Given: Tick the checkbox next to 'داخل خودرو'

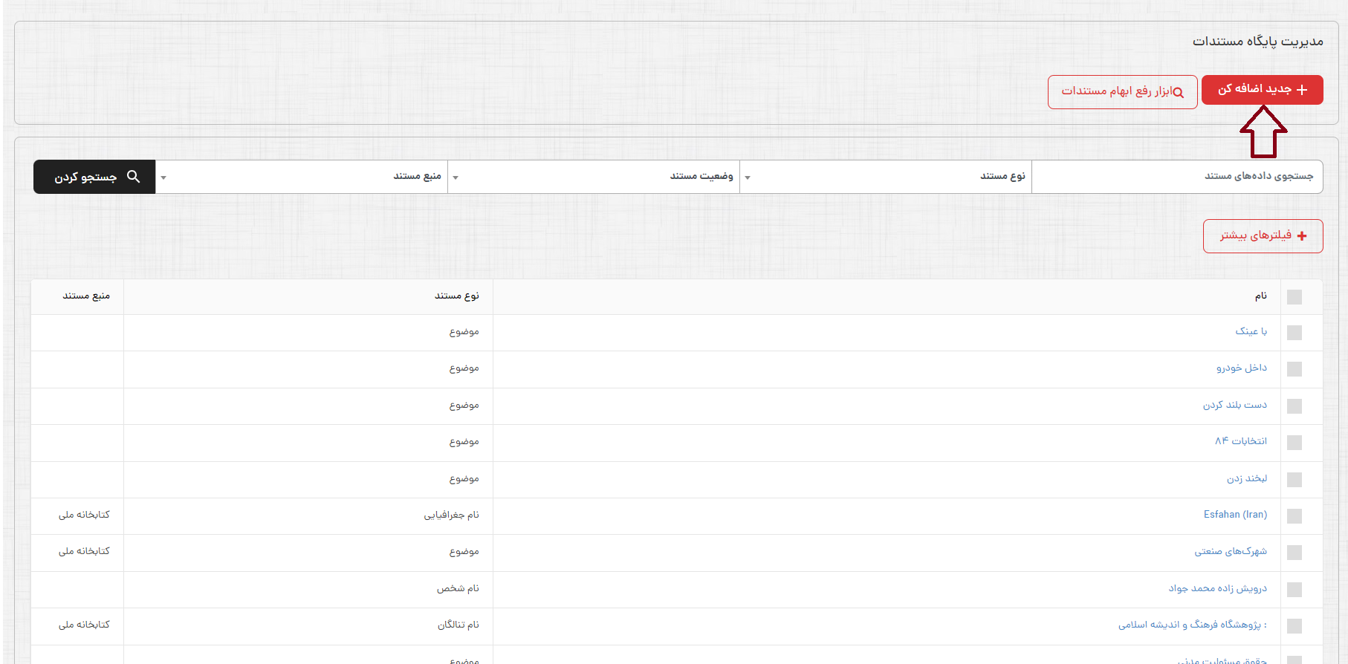Looking at the screenshot, I should 1294,369.
